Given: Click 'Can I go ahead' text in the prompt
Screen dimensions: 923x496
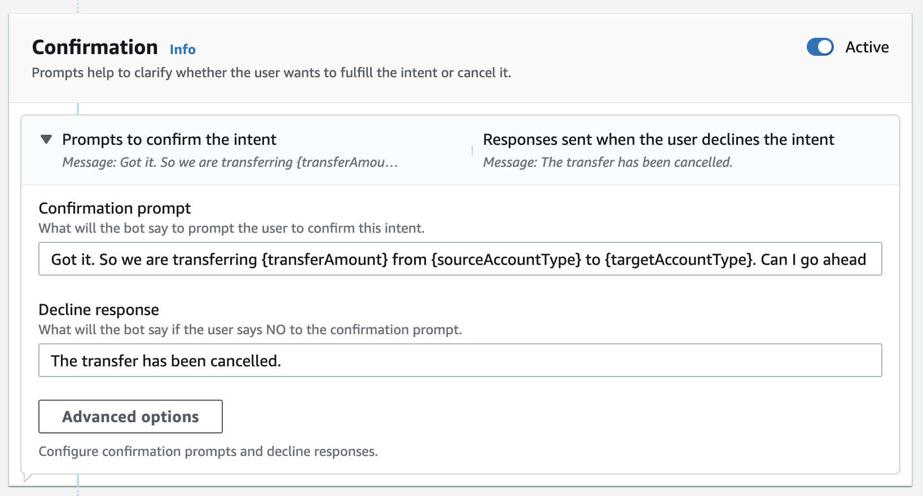Looking at the screenshot, I should click(x=813, y=259).
